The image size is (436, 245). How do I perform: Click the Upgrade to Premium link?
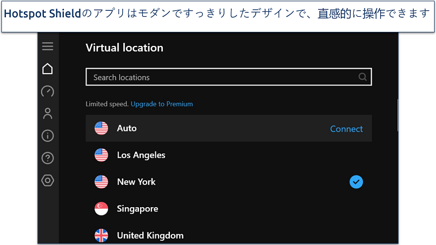[x=162, y=104]
